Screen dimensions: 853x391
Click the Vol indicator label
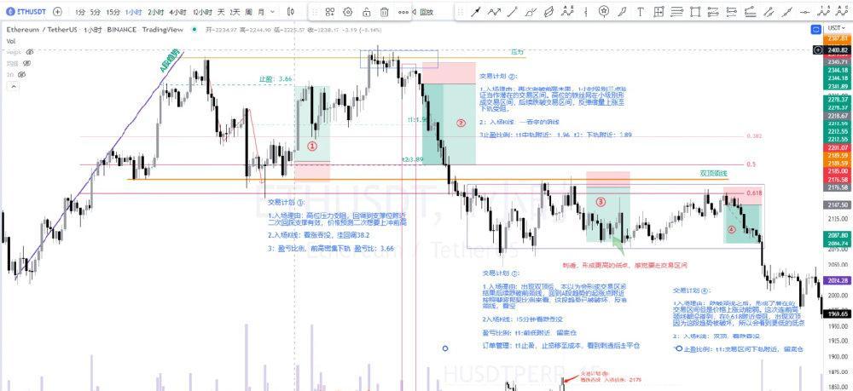tap(11, 40)
